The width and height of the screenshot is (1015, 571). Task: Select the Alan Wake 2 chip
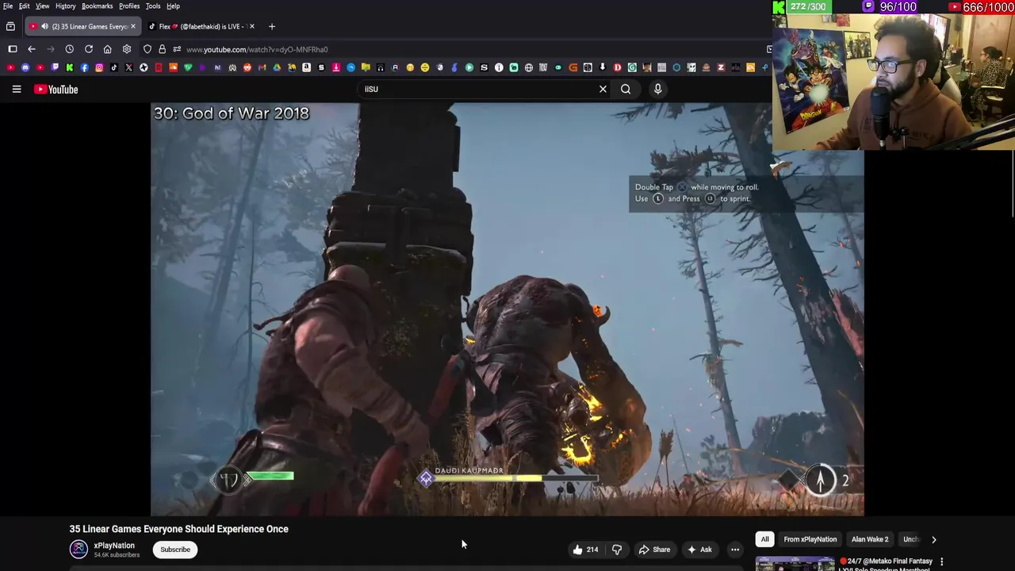coord(870,539)
